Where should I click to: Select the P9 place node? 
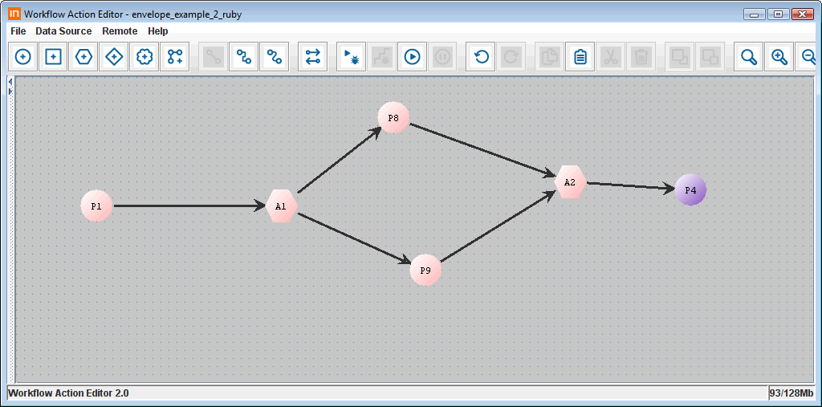point(425,270)
